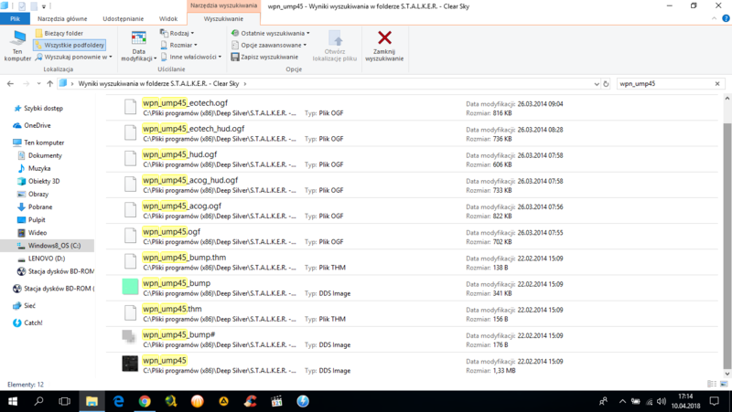Open Google Chrome from taskbar
Image resolution: width=732 pixels, height=412 pixels.
click(145, 401)
